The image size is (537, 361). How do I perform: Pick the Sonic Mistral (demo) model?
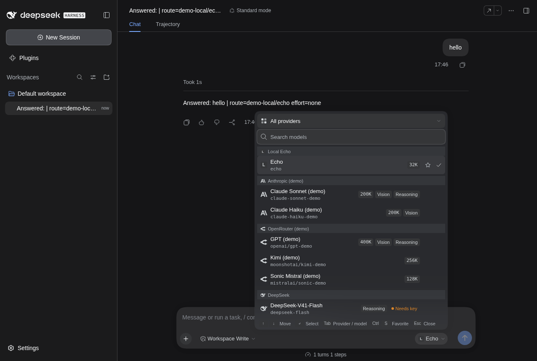tap(351, 279)
